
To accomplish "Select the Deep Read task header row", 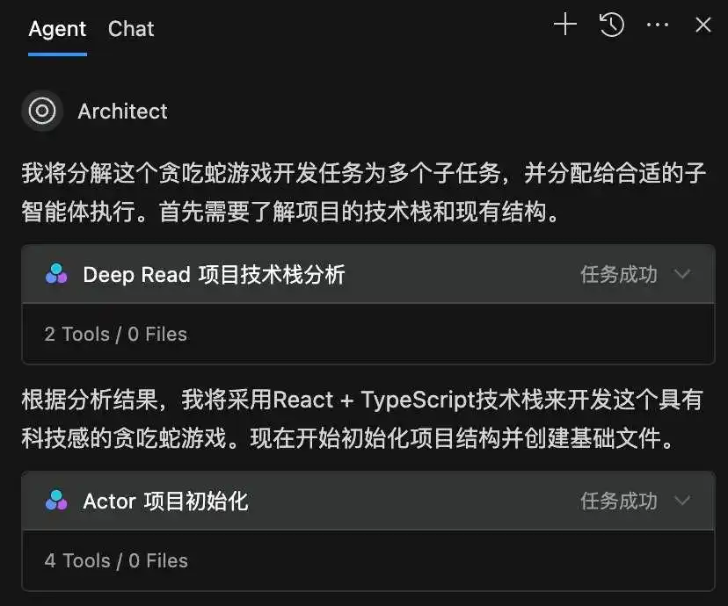I will pyautogui.click(x=352, y=274).
